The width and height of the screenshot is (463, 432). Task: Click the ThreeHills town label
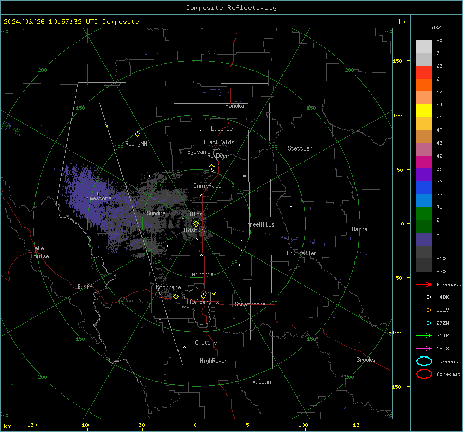pyautogui.click(x=259, y=224)
